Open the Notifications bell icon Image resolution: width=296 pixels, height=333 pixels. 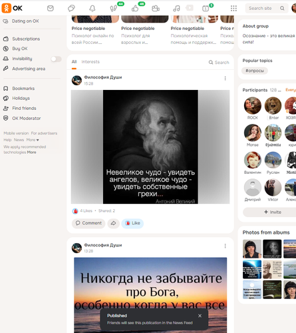92,9
